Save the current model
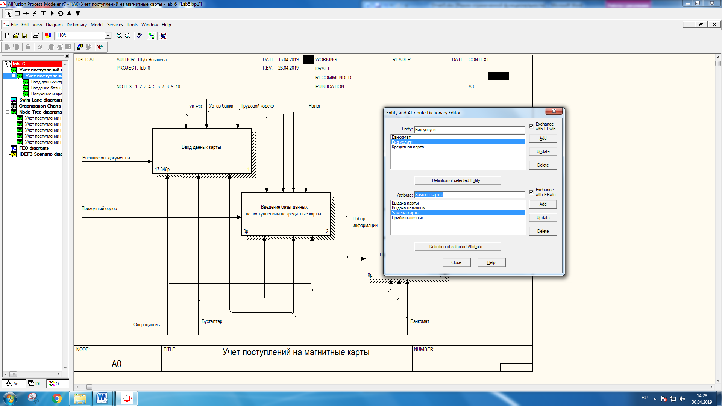 pyautogui.click(x=24, y=36)
